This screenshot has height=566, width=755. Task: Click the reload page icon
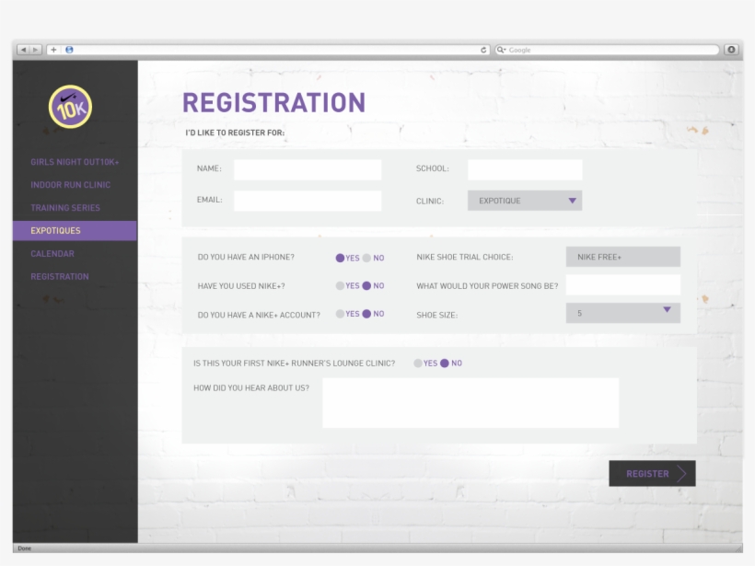pos(483,50)
